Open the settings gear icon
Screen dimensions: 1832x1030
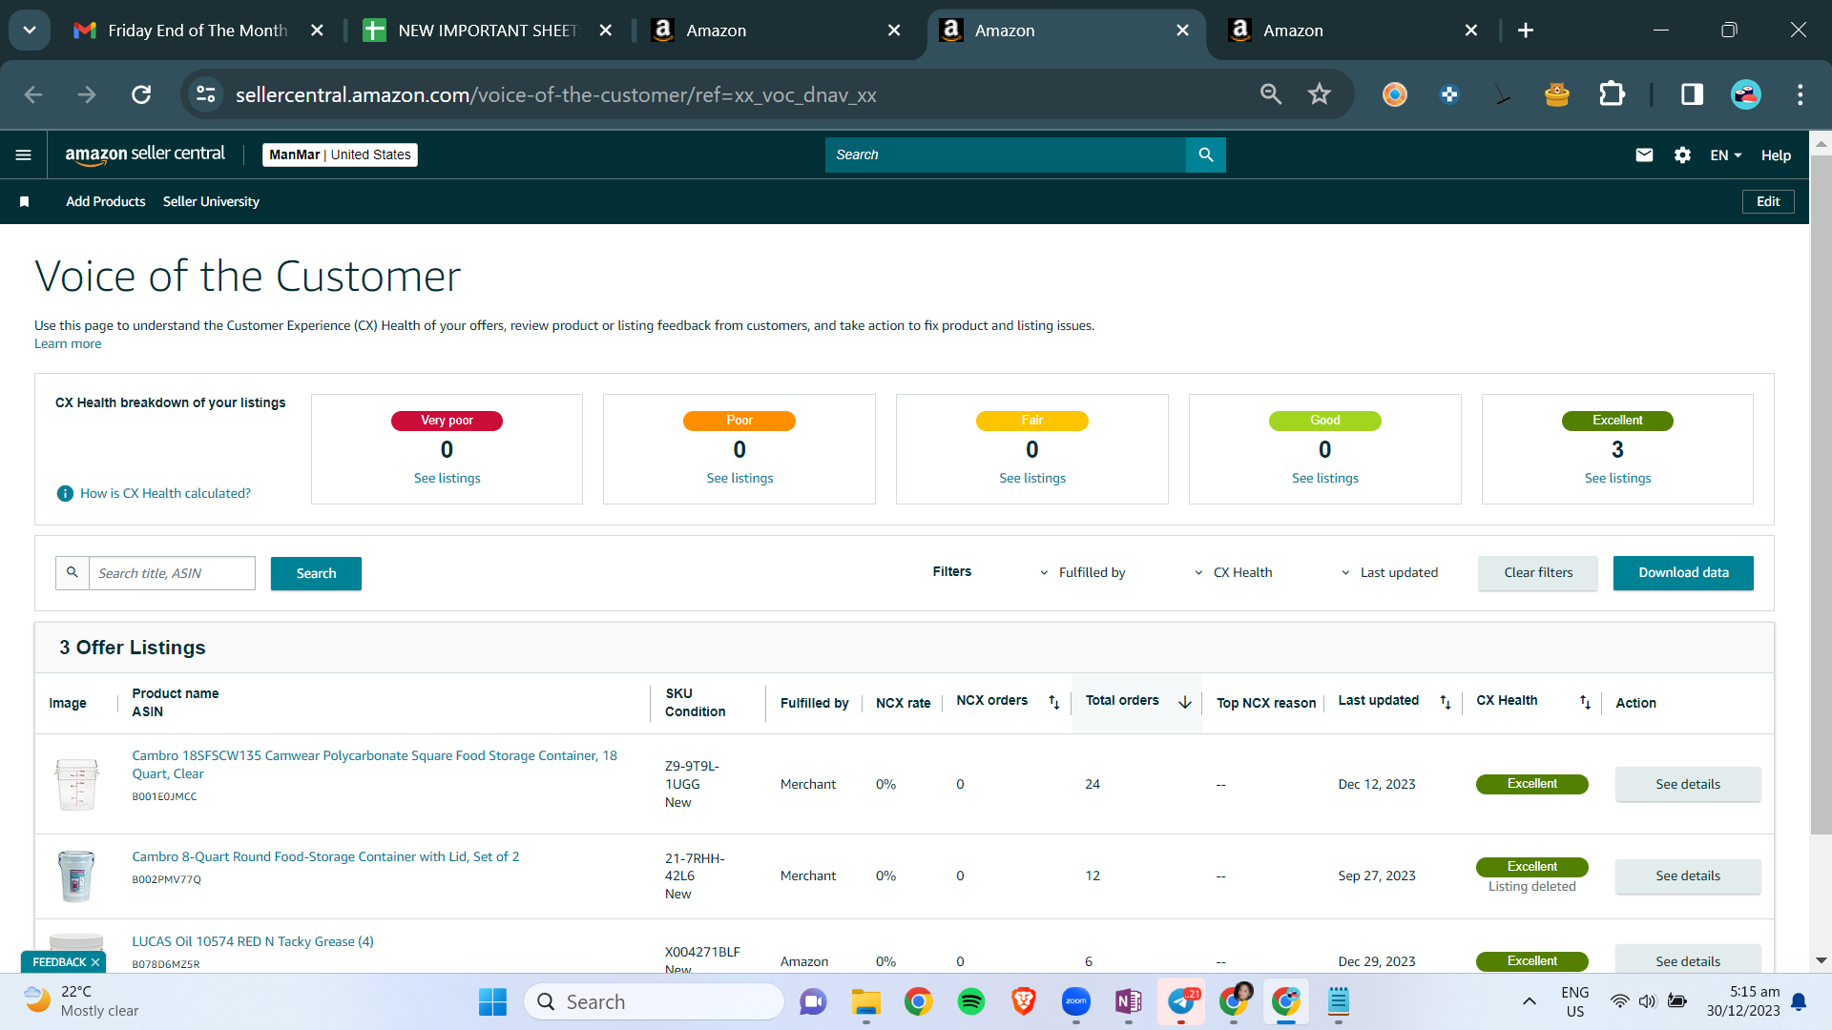coord(1682,154)
